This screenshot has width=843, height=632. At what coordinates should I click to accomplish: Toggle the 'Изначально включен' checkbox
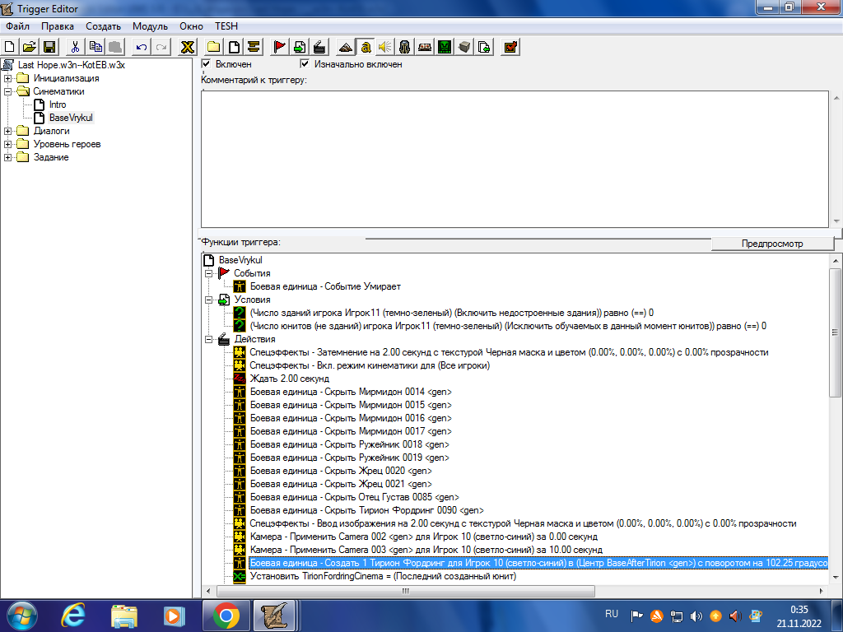[x=305, y=64]
